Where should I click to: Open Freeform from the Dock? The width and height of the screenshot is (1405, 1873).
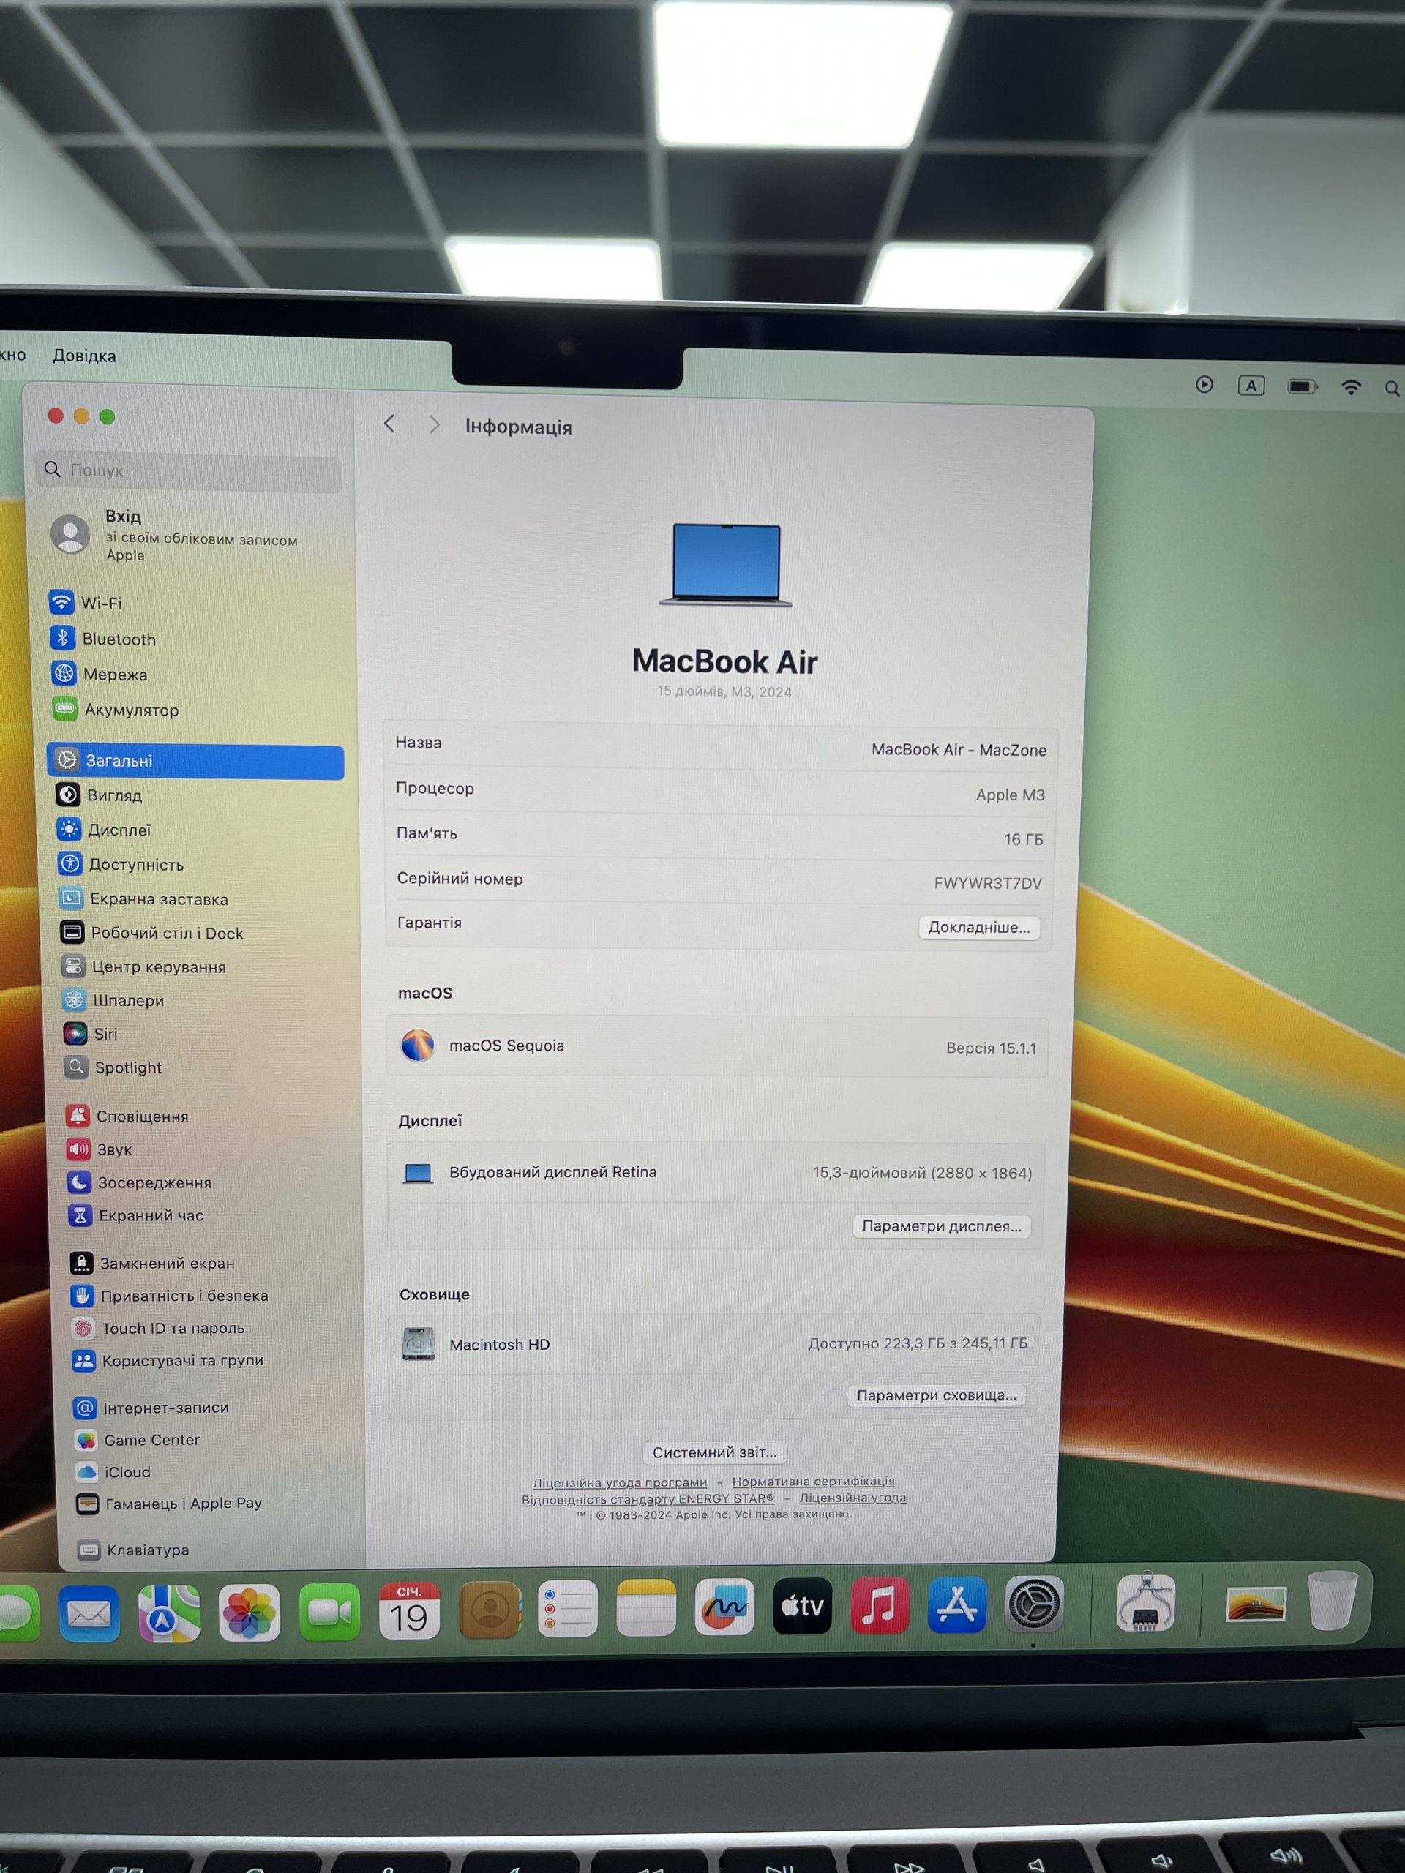point(725,1606)
